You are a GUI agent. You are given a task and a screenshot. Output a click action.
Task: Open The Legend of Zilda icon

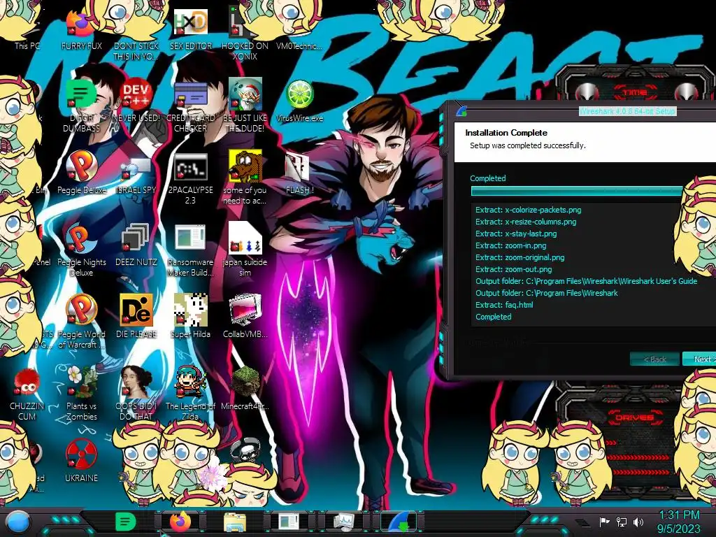click(190, 394)
